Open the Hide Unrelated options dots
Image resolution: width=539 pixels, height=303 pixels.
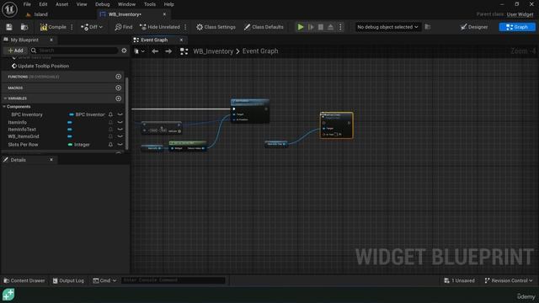[x=185, y=27]
